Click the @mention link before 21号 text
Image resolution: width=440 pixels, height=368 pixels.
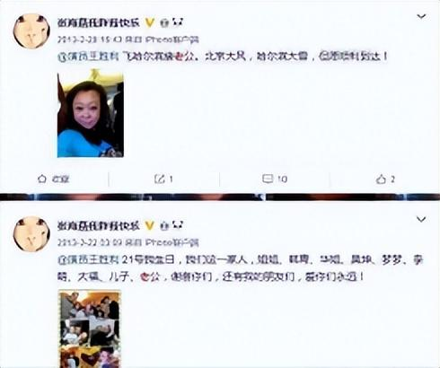pos(88,259)
